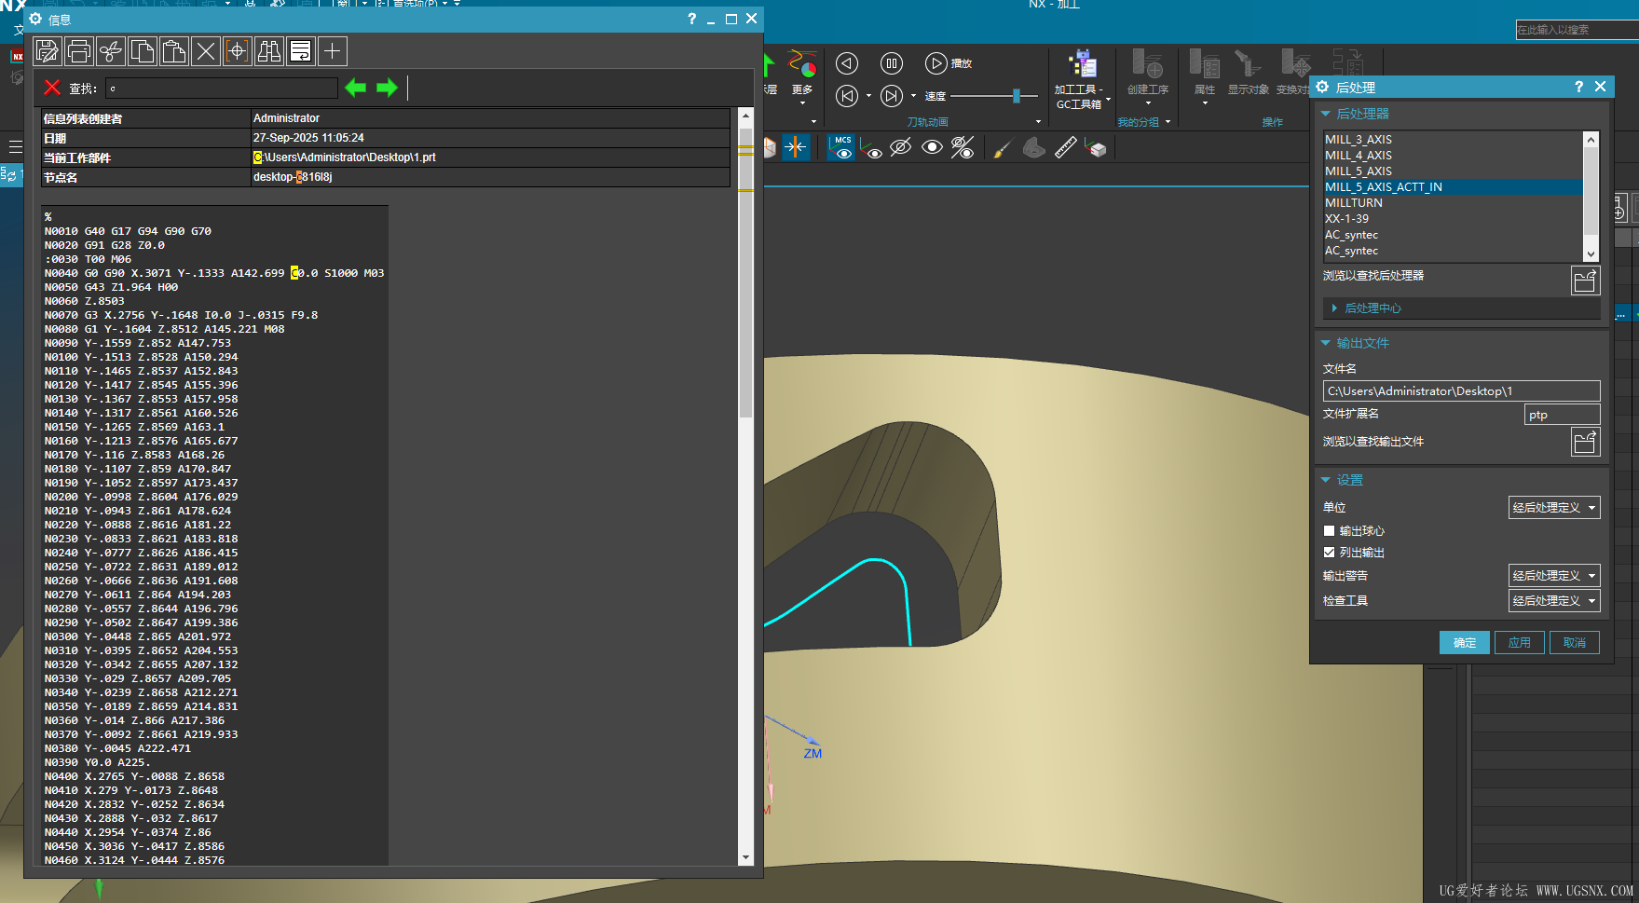This screenshot has width=1639, height=903.
Task: Click the help question mark in 后处理 dialog
Action: 1578,87
